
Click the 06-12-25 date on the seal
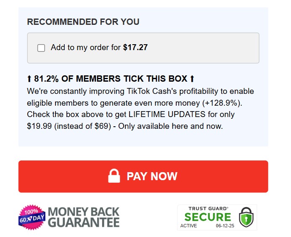coord(224,226)
